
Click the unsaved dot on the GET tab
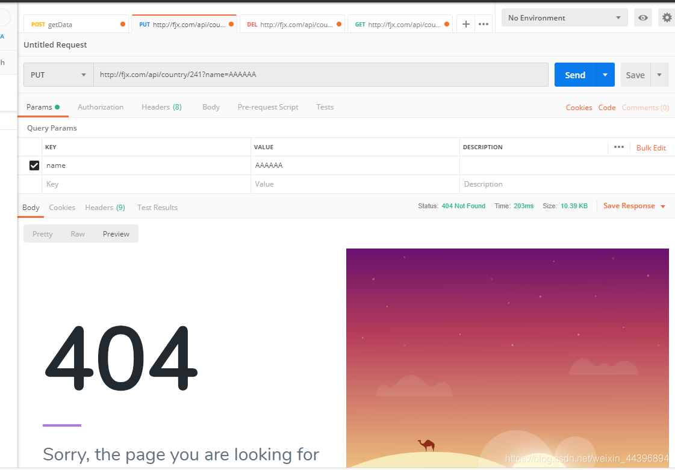click(x=447, y=25)
